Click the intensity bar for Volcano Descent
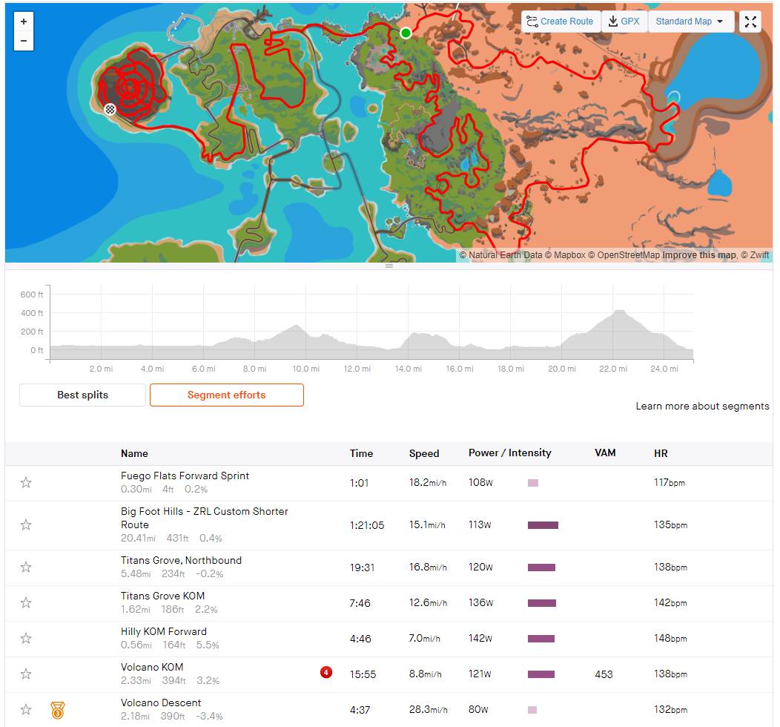780x727 pixels. [532, 710]
